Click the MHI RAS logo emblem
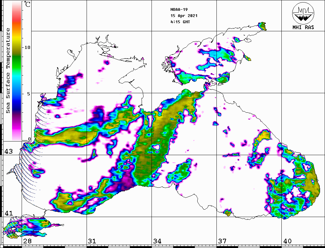The image size is (325, 248). [x=303, y=13]
